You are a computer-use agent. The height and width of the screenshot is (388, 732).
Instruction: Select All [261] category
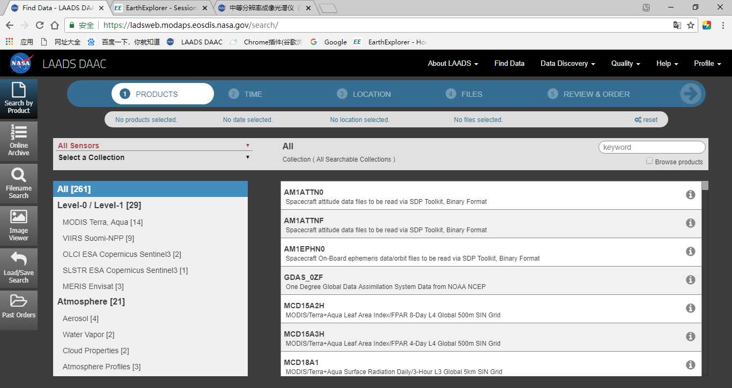pos(150,189)
